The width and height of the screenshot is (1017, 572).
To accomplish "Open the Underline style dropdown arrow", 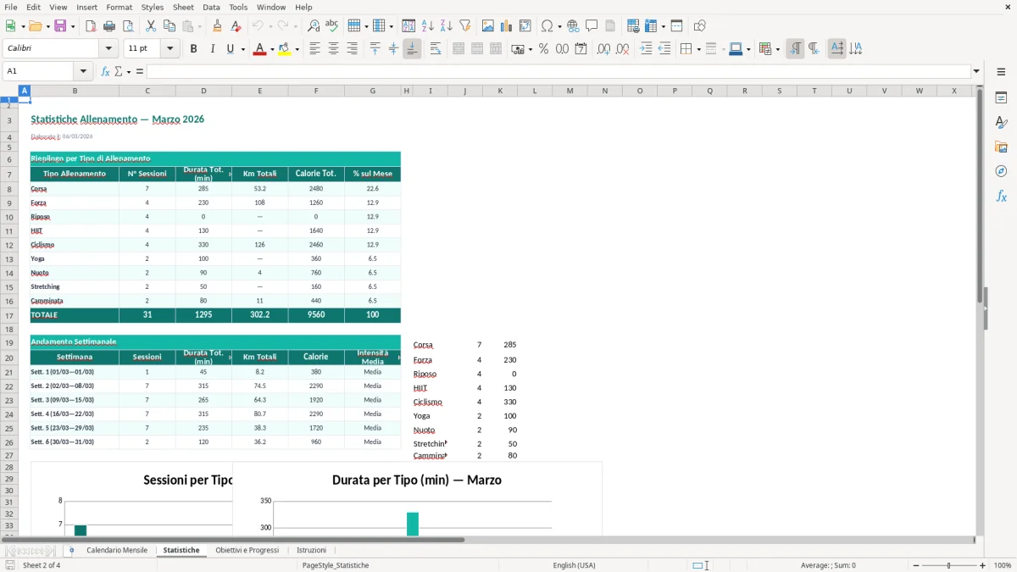I will click(243, 49).
